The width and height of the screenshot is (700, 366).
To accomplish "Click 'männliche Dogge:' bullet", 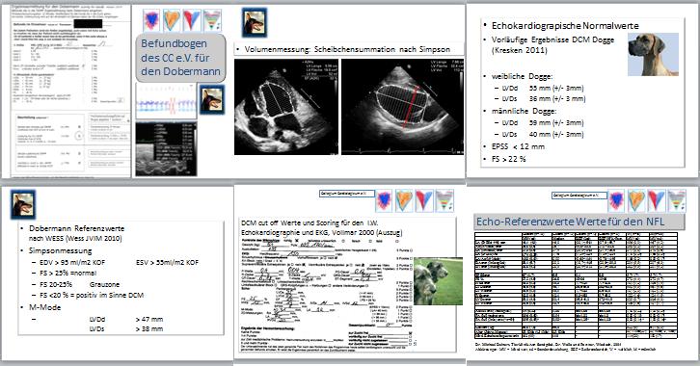I will 525,111.
